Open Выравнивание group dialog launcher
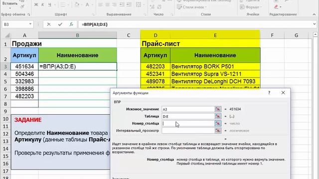 click(145, 14)
